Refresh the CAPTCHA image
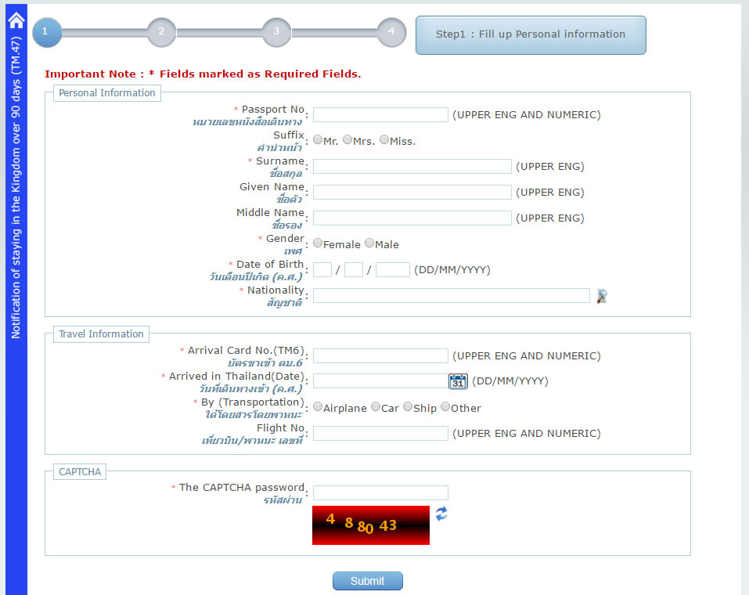749x595 pixels. [x=441, y=514]
